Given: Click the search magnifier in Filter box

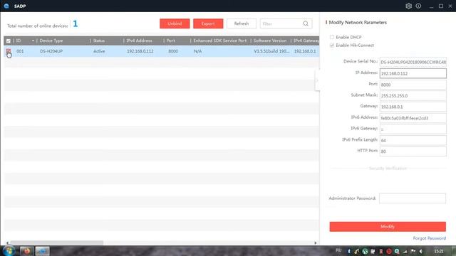Looking at the screenshot, I should [x=306, y=23].
